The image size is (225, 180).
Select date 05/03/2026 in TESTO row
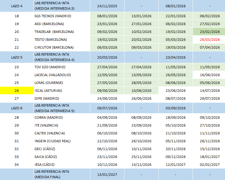[176, 40]
